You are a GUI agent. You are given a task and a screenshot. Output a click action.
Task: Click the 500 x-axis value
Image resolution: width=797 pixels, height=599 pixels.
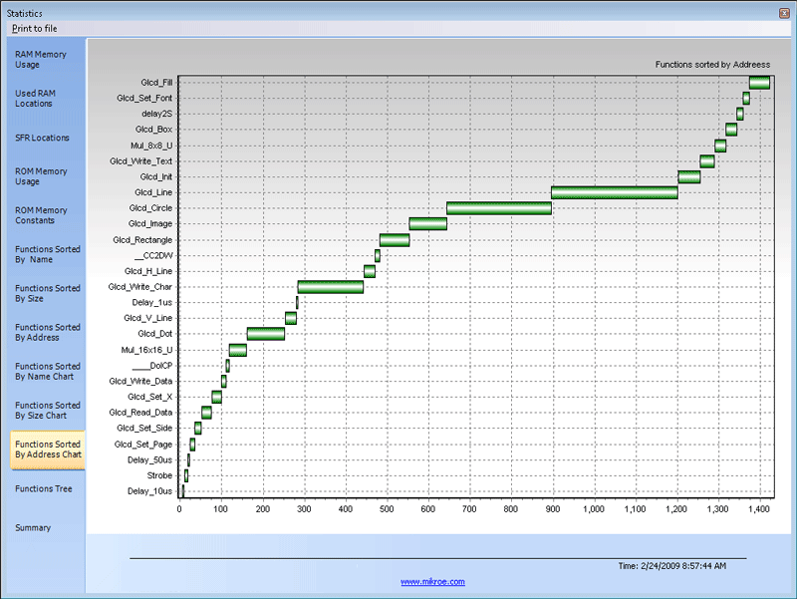[387, 509]
